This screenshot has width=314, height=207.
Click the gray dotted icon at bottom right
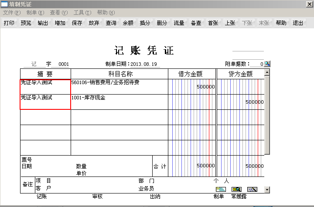pos(253,189)
